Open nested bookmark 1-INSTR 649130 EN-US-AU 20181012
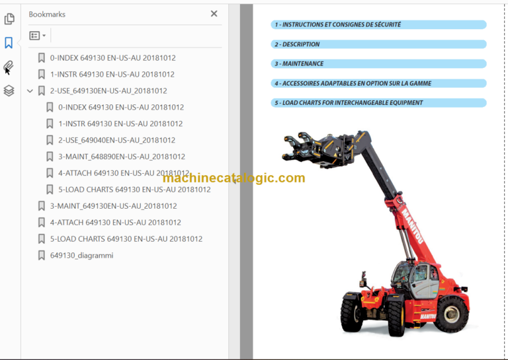This screenshot has width=508, height=360. coord(120,124)
